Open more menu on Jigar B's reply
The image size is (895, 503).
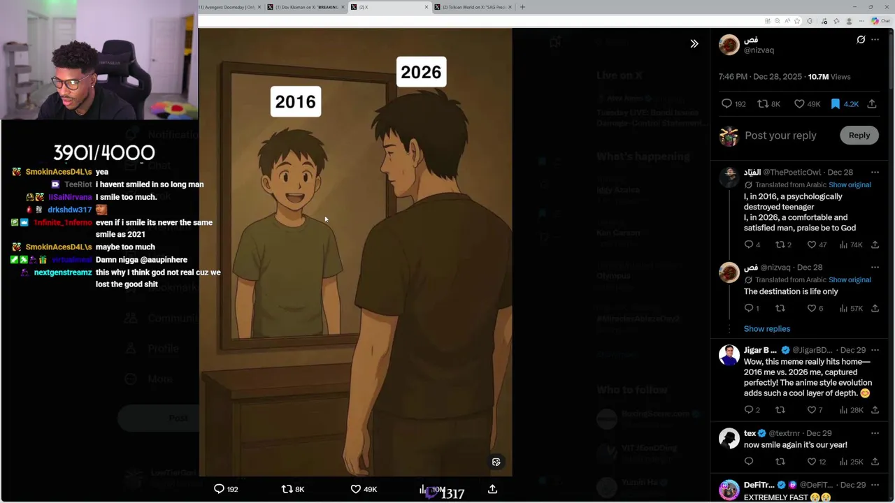[x=875, y=350]
